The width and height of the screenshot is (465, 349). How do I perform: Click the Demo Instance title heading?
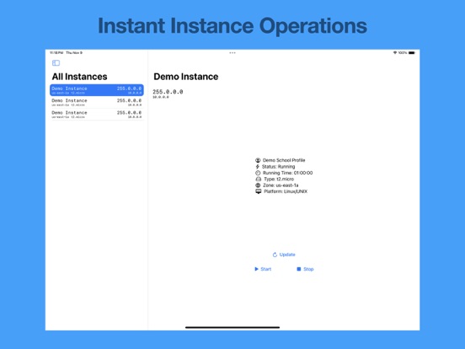(186, 77)
